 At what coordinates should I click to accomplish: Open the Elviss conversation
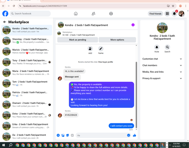(26, 115)
